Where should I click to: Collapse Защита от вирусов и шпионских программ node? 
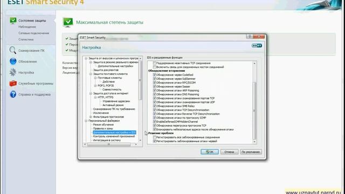tap(86, 59)
